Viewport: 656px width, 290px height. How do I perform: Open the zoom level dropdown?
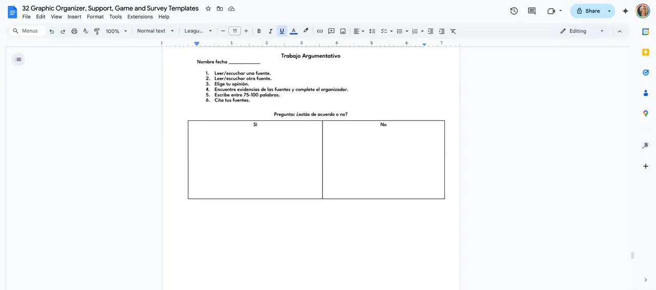coord(116,31)
